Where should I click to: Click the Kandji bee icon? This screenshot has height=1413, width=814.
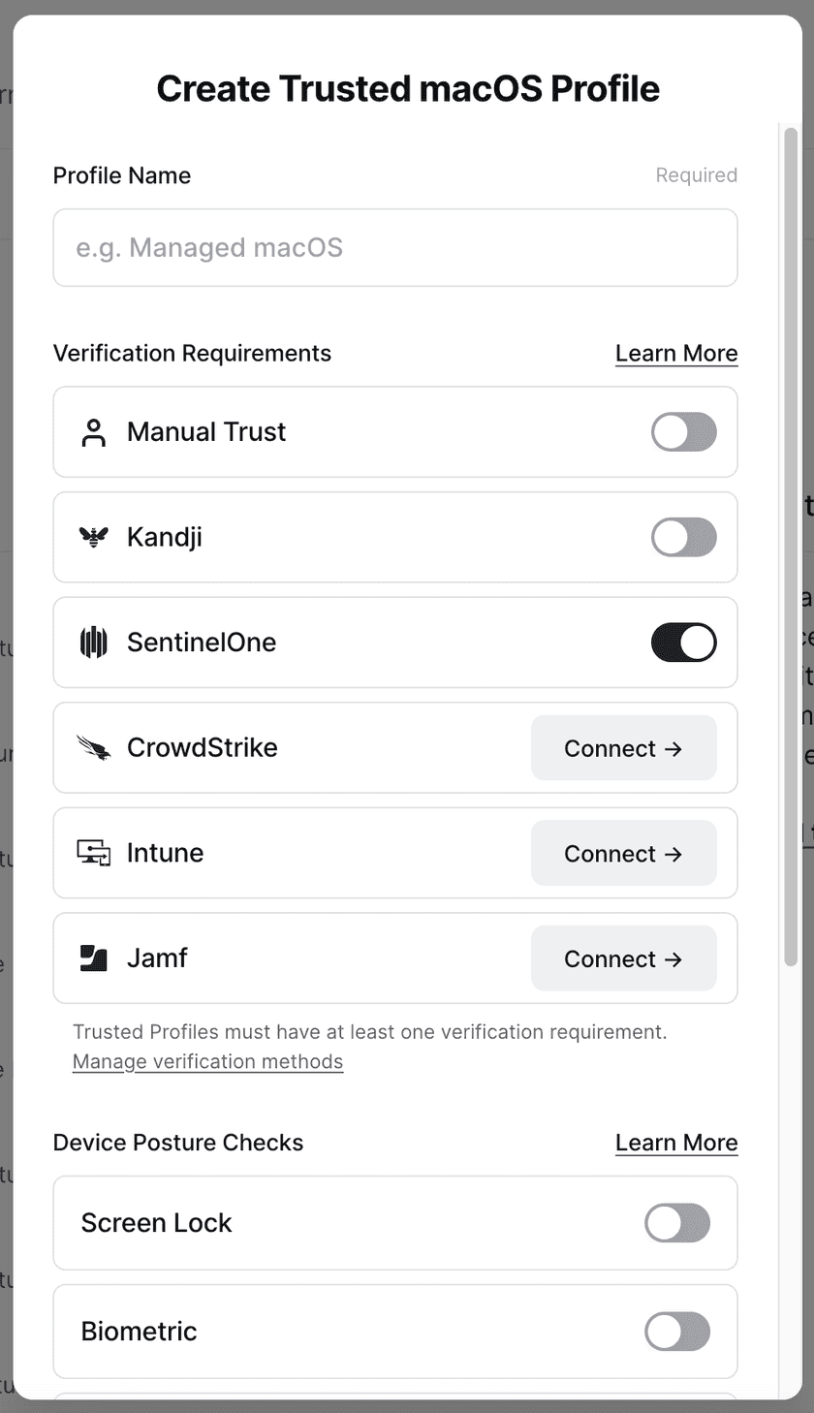94,537
